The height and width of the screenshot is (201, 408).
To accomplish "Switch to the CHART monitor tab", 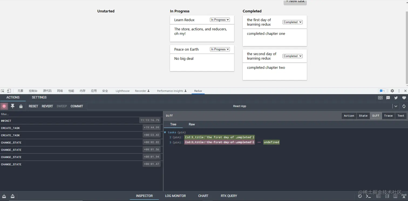I will [203, 196].
